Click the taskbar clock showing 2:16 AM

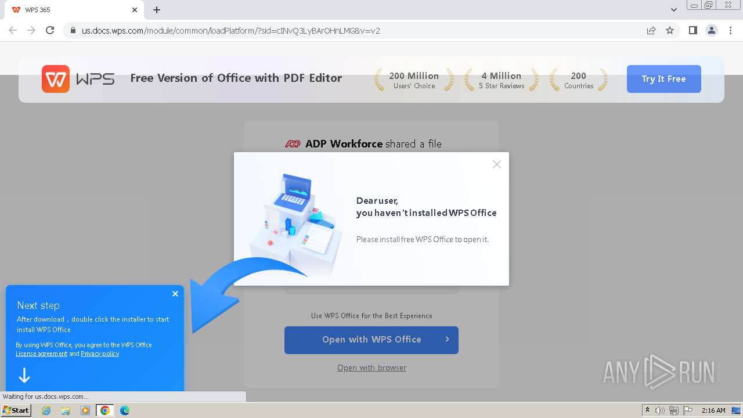[x=713, y=410]
